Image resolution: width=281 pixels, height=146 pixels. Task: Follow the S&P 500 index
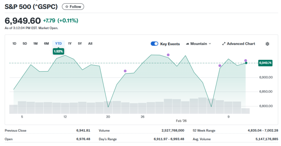click(x=73, y=7)
